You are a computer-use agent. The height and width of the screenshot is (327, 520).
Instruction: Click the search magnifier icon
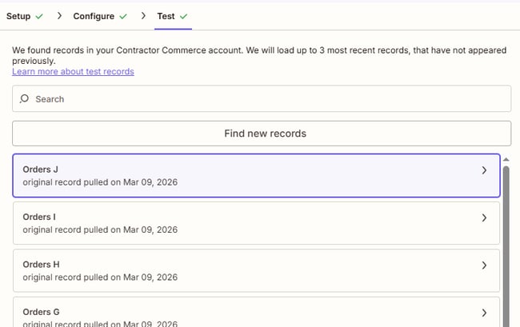[24, 99]
